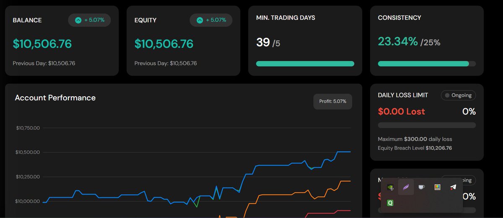Click the coffee cup tray icon

[x=421, y=187]
